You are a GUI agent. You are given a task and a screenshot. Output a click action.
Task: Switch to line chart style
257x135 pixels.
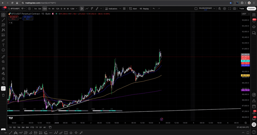tap(87, 9)
